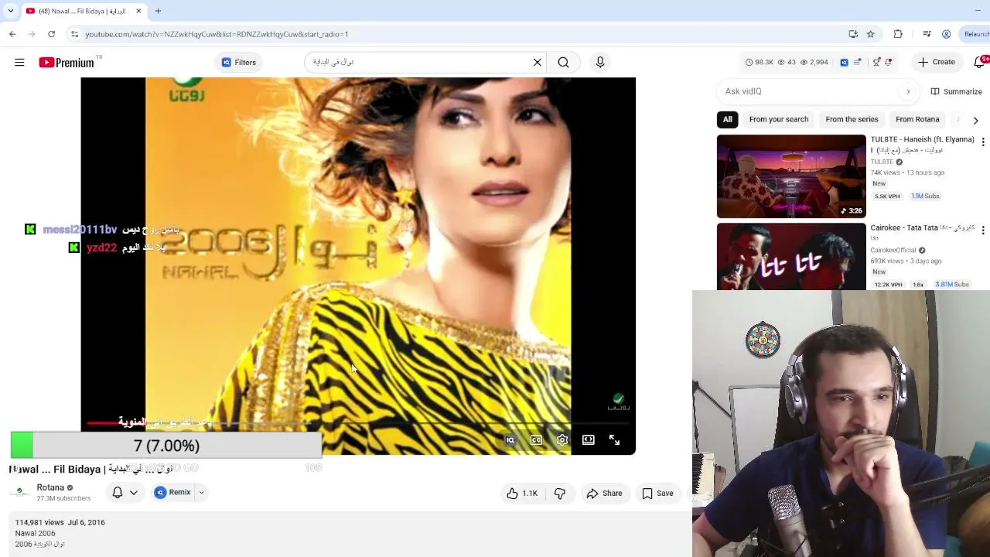Open the TUL8TE Haneish video thumbnail
Viewport: 990px width, 557px height.
coord(791,176)
